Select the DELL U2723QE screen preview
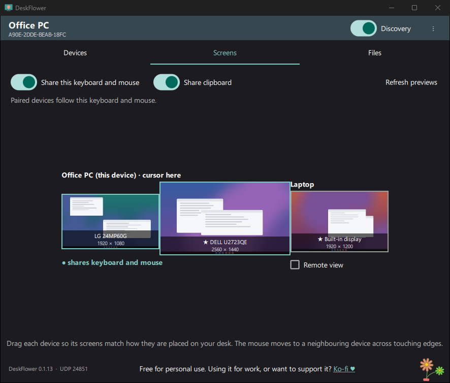Screen dimensions: 450x383 pos(225,218)
